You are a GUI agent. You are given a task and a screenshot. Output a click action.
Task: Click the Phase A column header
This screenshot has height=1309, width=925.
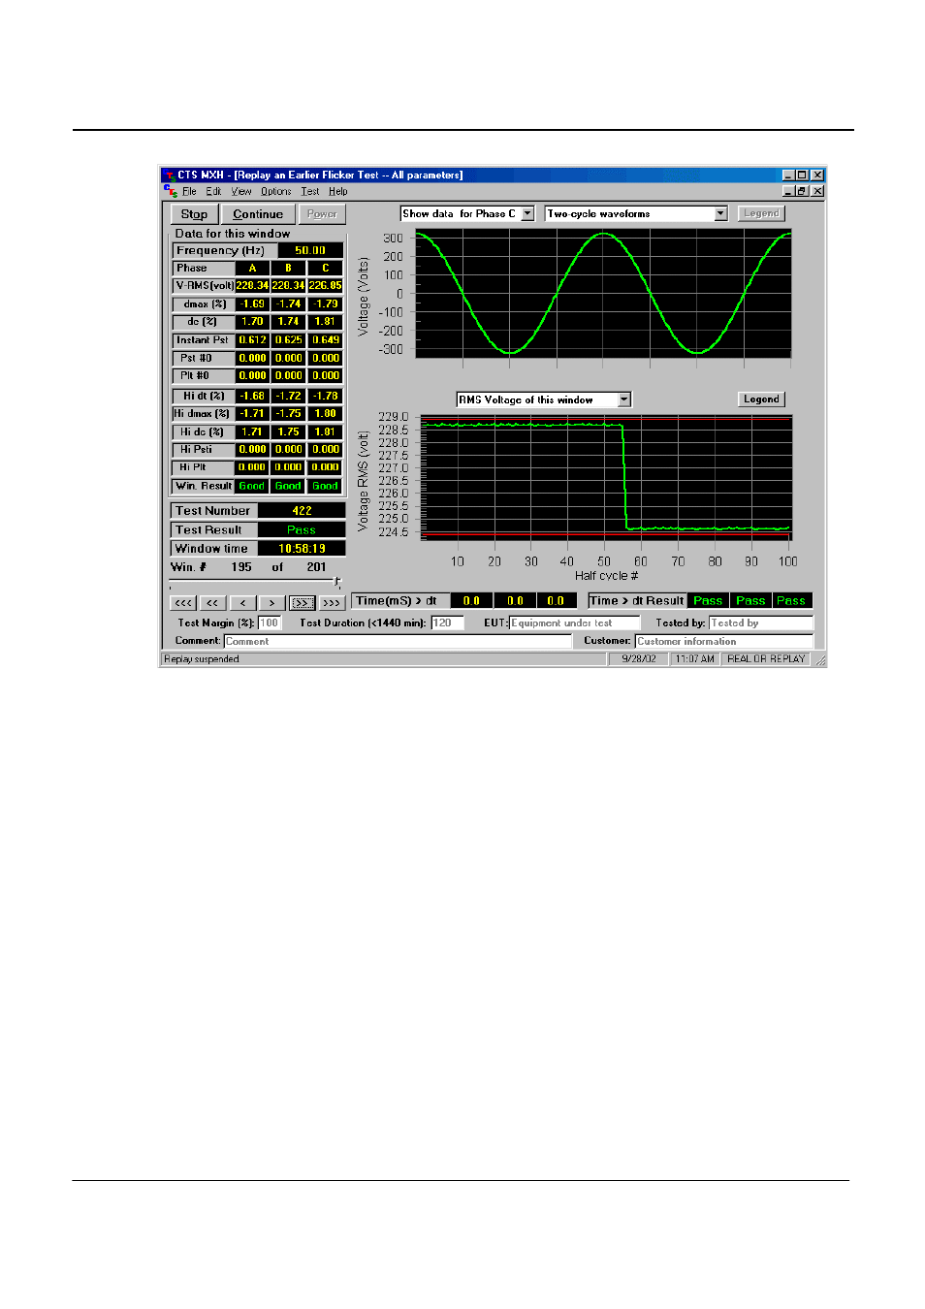(252, 269)
